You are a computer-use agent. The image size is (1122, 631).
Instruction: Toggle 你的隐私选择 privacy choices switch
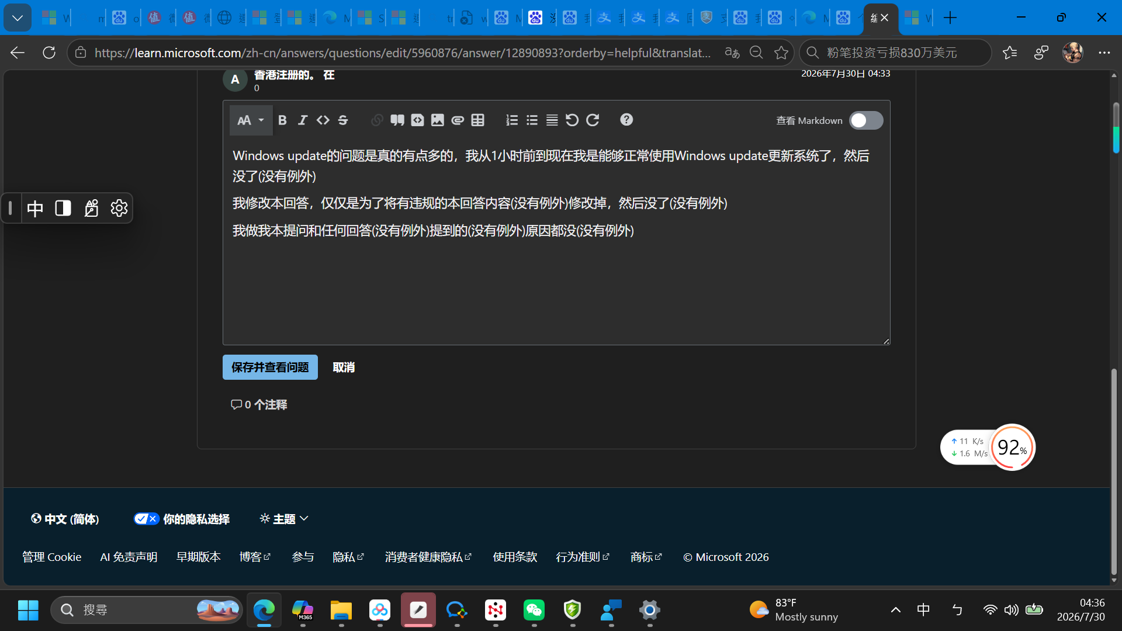(x=146, y=519)
